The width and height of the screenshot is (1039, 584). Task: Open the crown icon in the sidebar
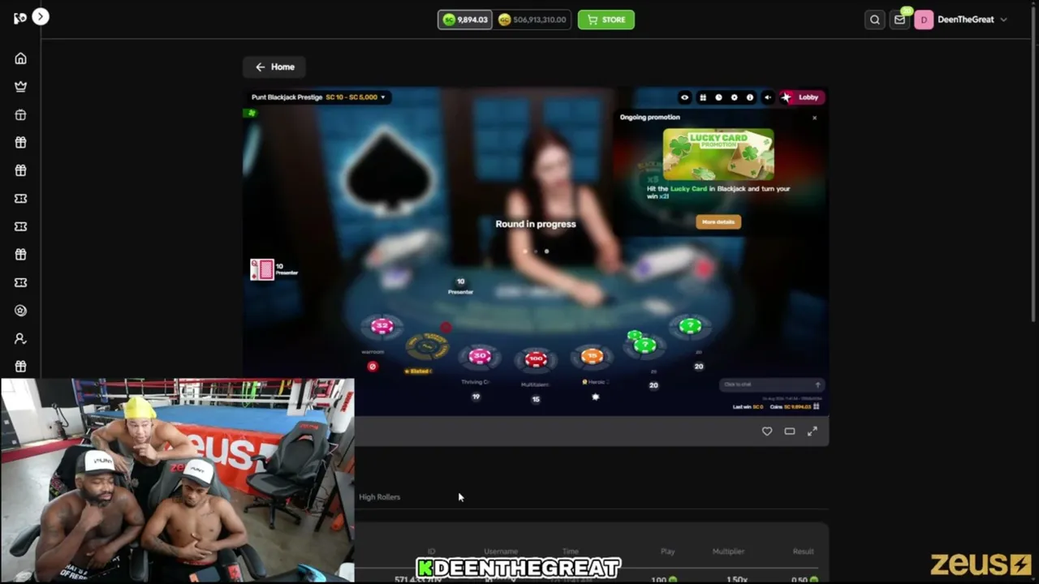tap(21, 87)
